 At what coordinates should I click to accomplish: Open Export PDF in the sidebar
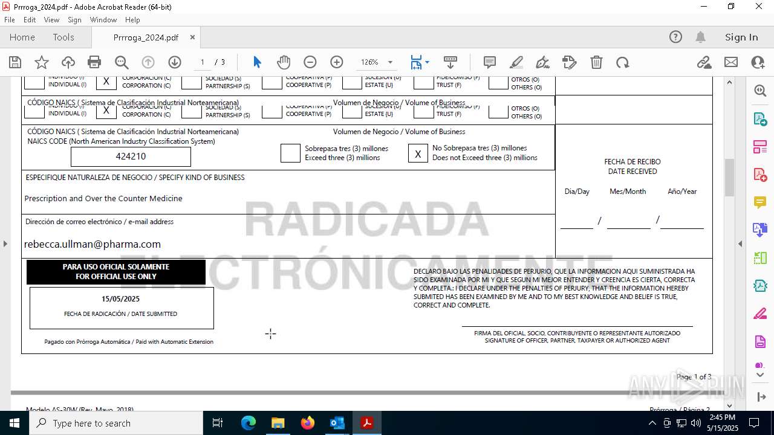point(760,119)
